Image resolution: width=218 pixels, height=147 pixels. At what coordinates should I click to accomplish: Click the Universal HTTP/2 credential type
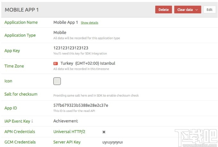[69, 132]
